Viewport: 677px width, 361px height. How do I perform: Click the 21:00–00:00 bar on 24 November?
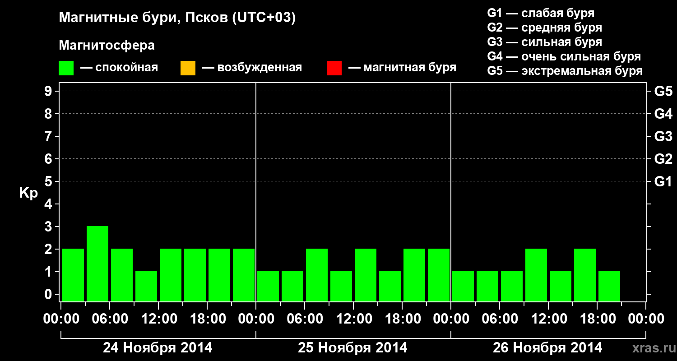[x=244, y=275]
